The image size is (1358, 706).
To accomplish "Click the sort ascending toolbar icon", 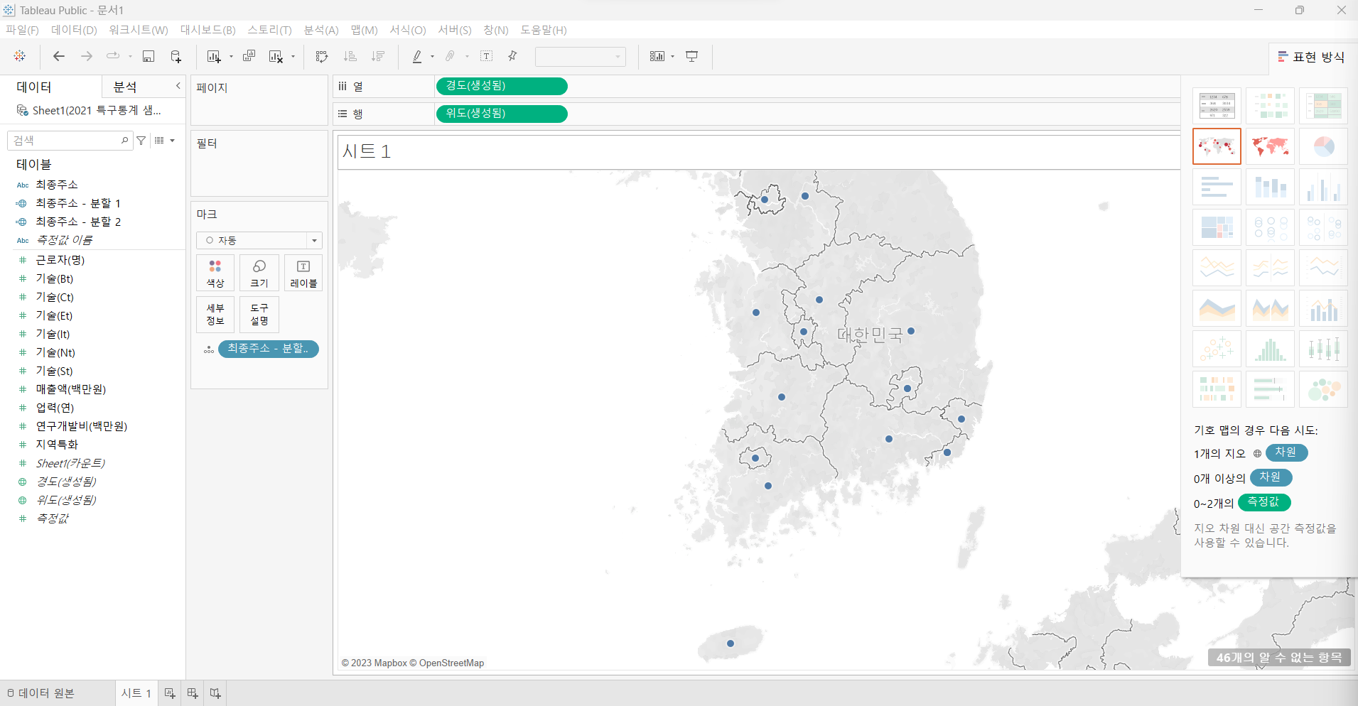I will [x=350, y=56].
